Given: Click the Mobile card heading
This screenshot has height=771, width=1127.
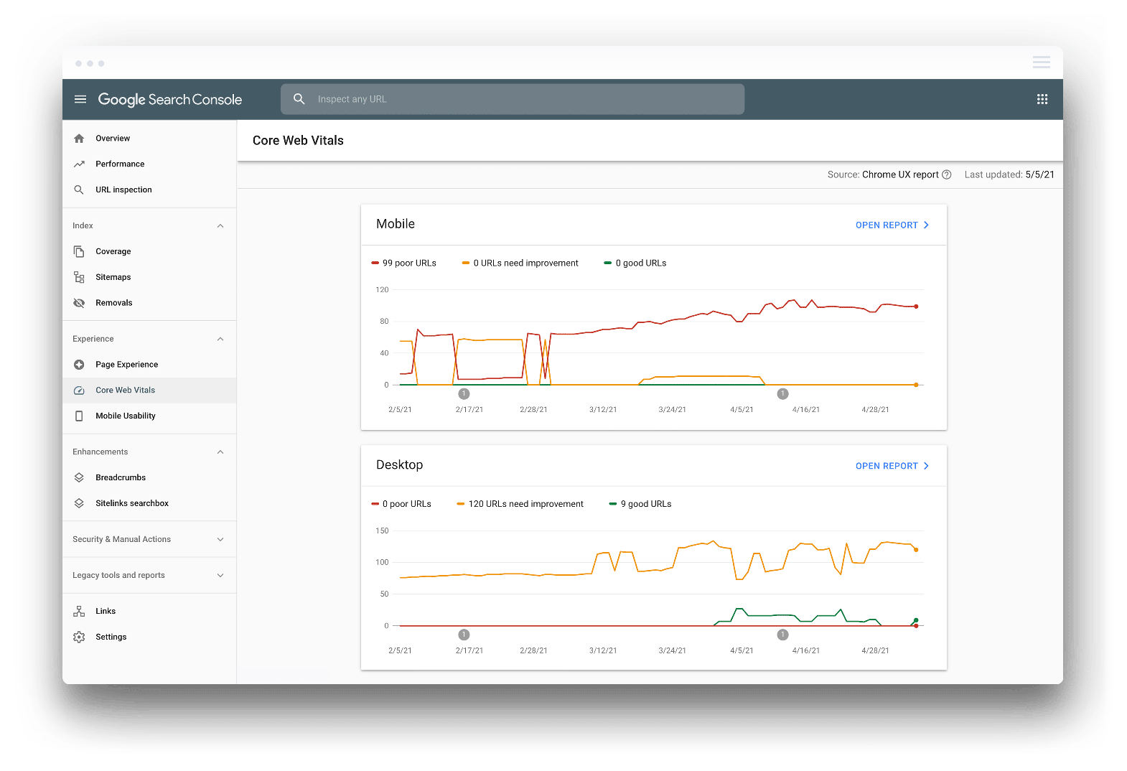Looking at the screenshot, I should [396, 224].
